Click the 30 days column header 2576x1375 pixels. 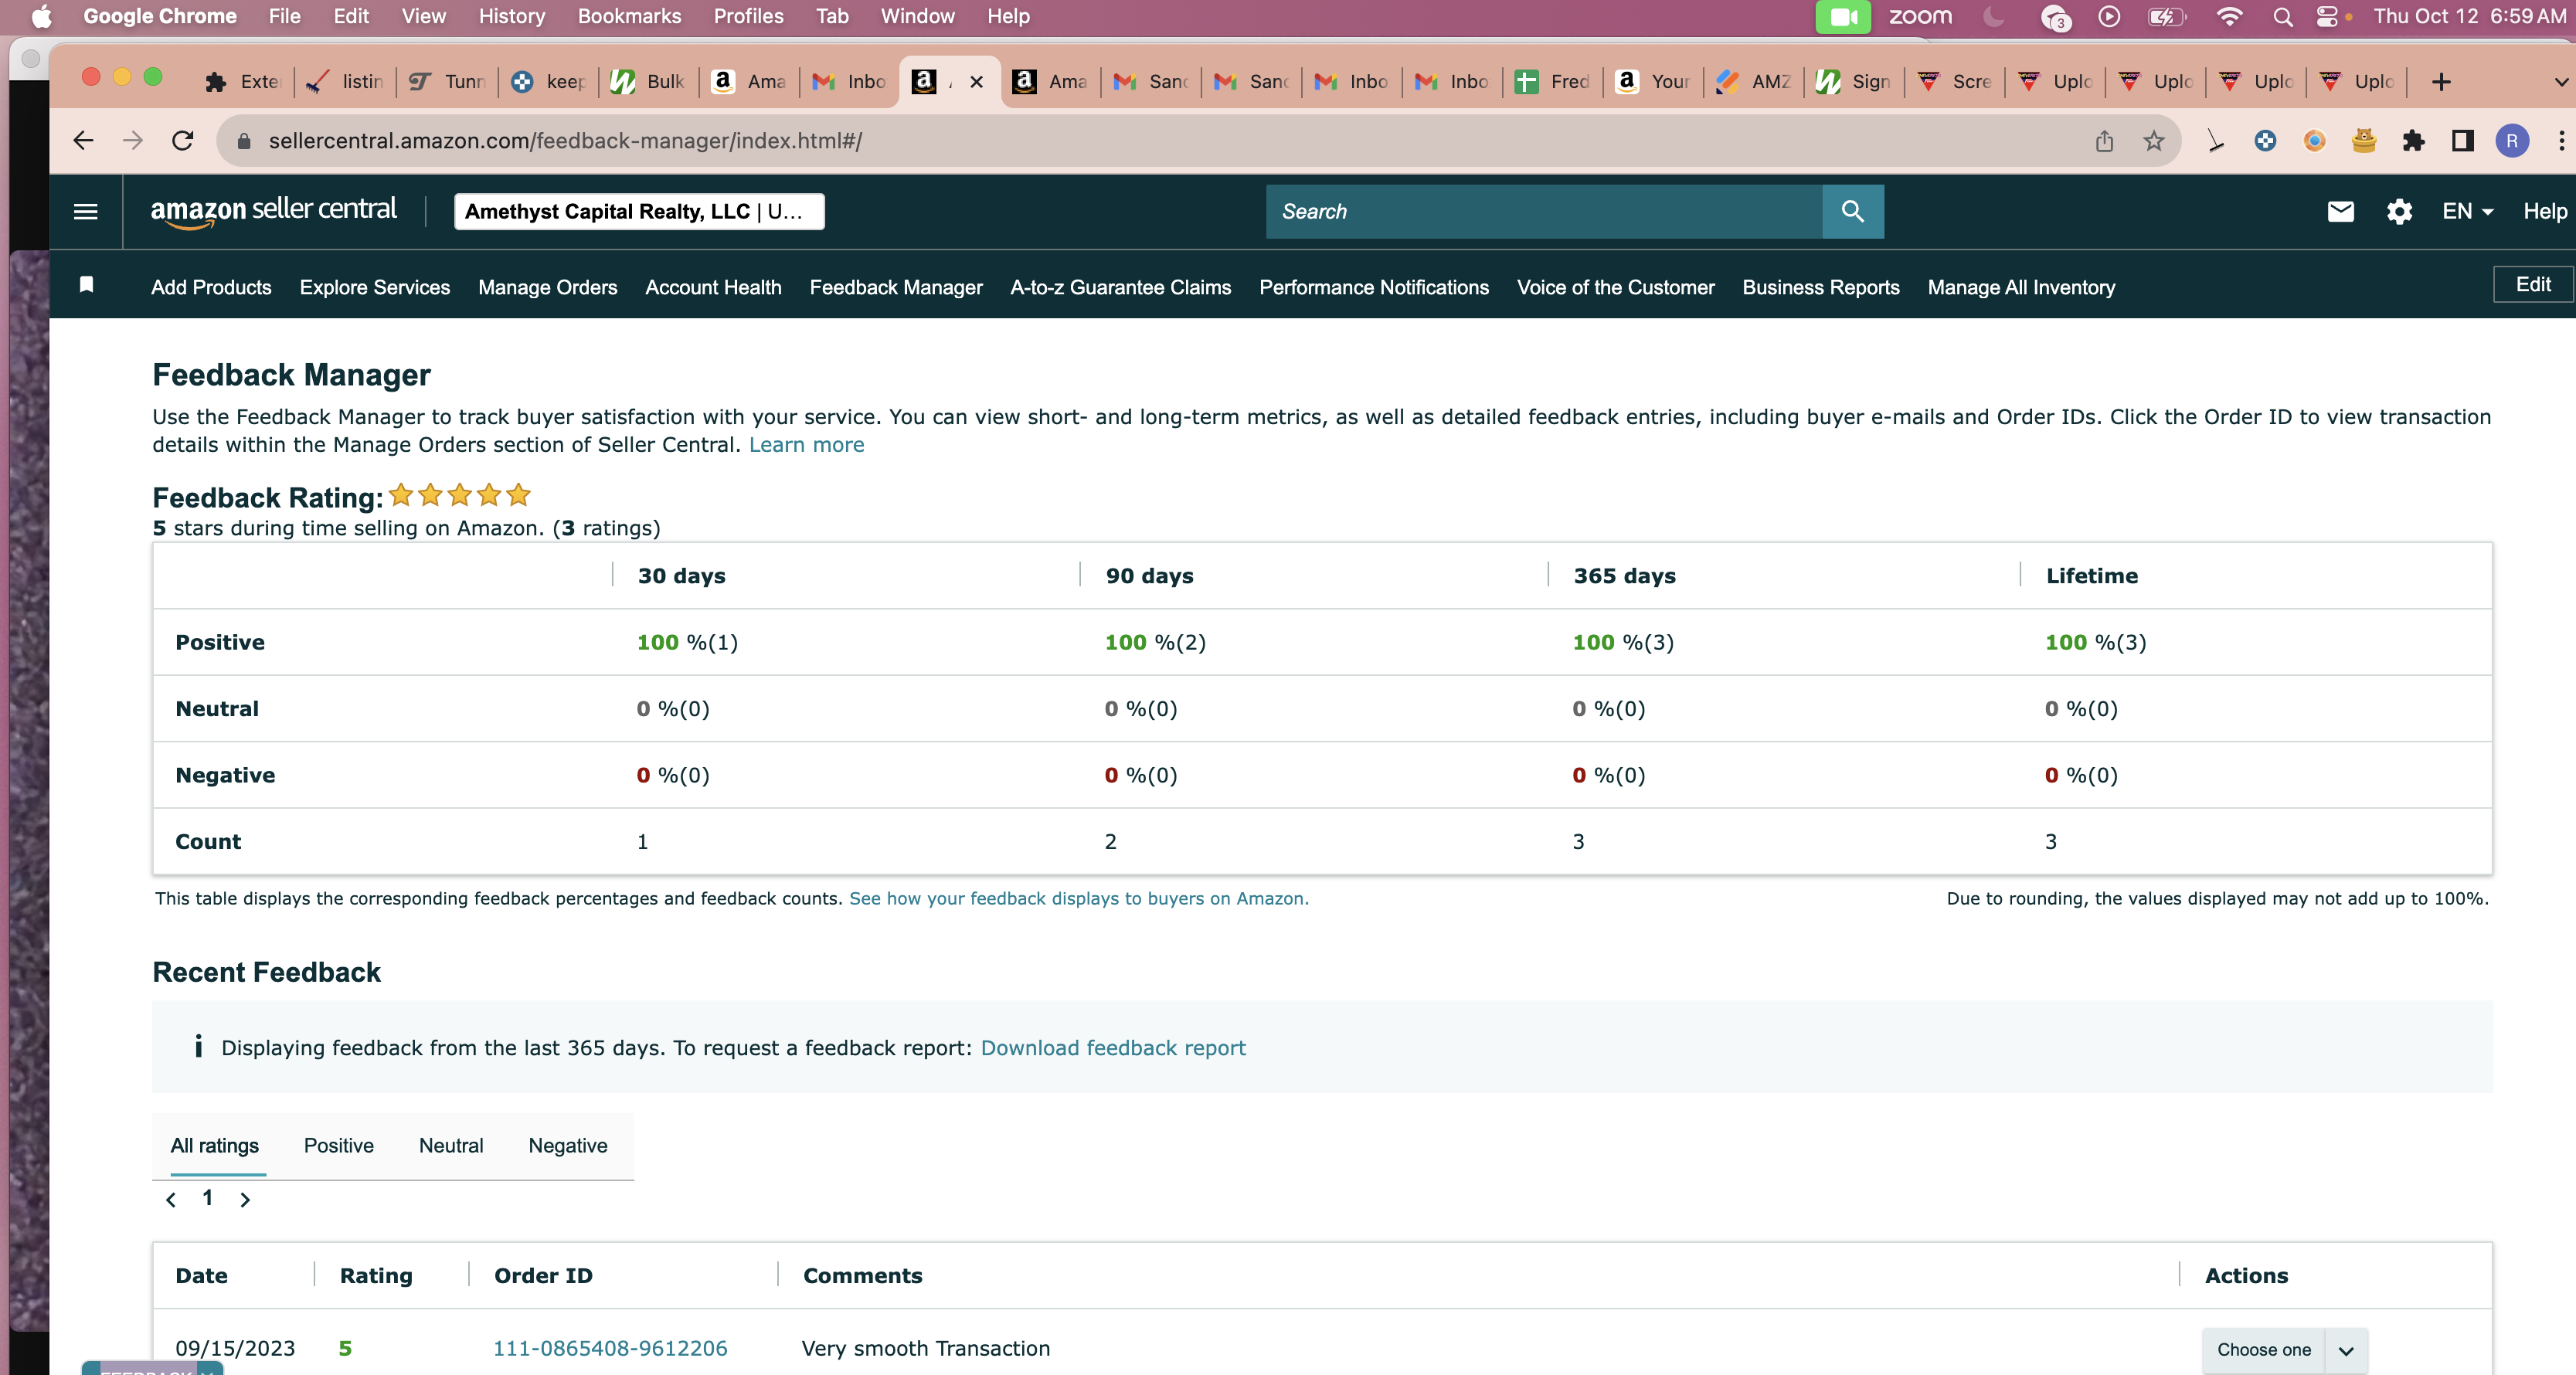tap(681, 575)
